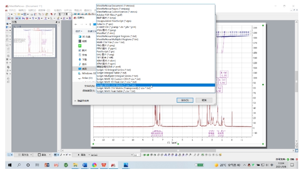Open the Windows Start menu
The image size is (300, 171).
point(10,165)
